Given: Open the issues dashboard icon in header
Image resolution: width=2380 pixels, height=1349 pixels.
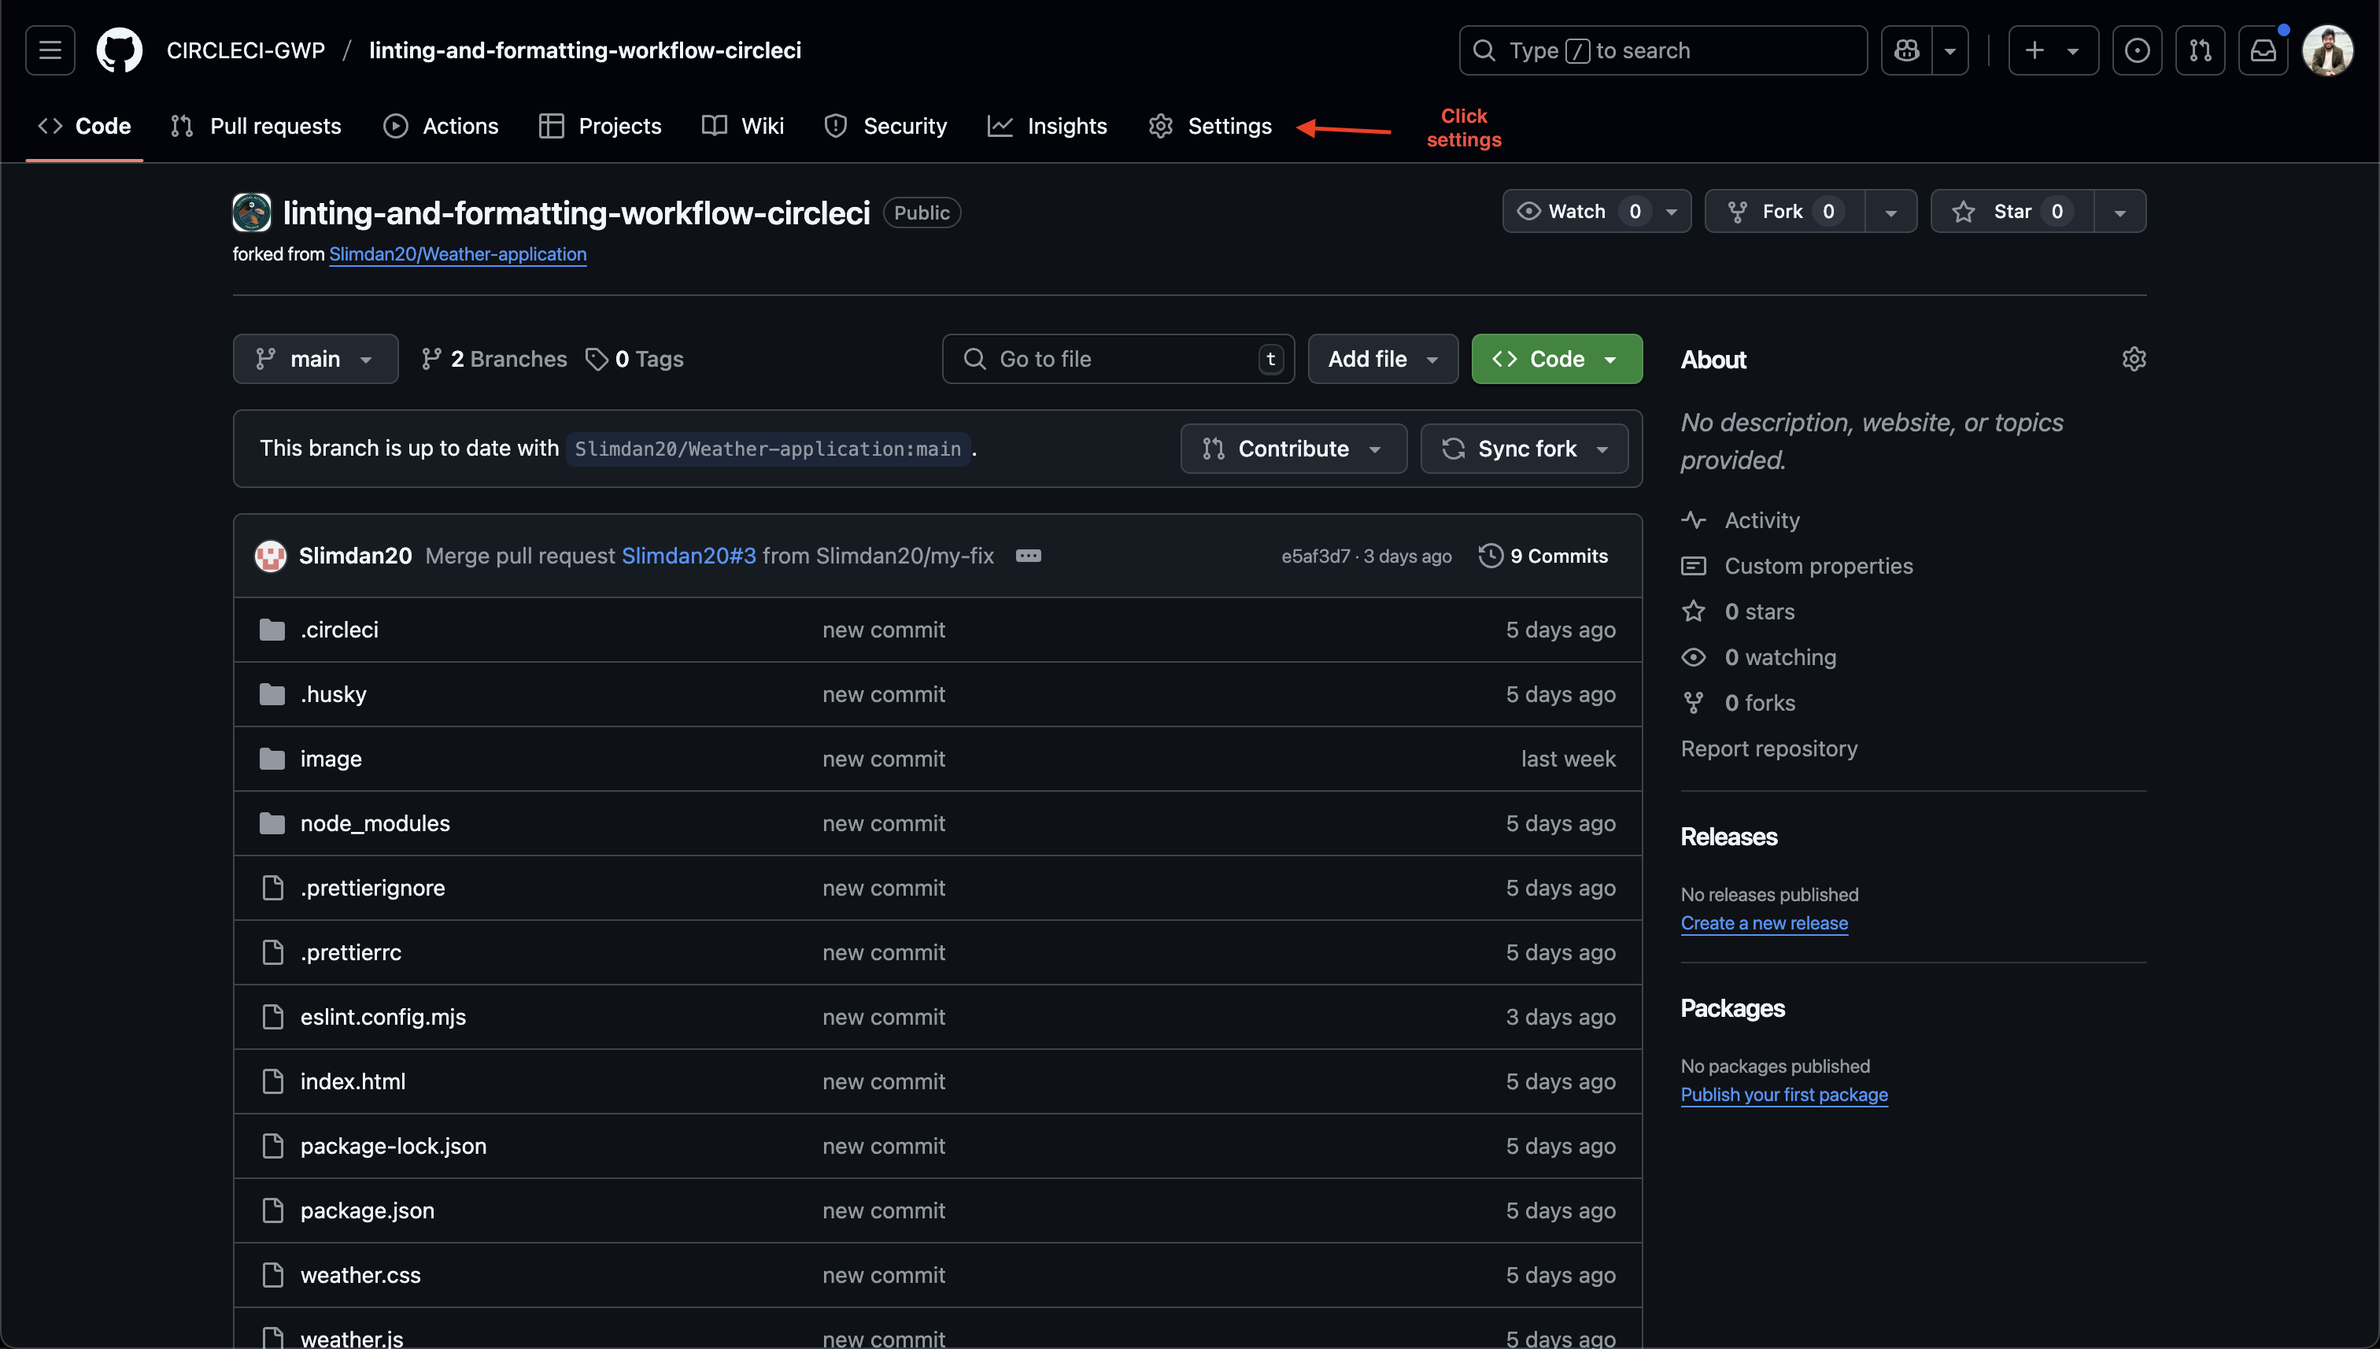Looking at the screenshot, I should 2136,50.
